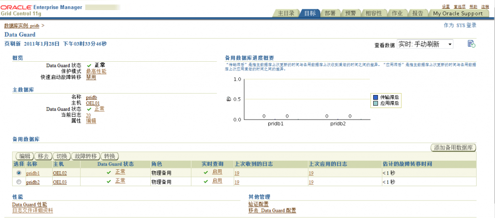This screenshot has height=218, width=495.
Task: Open the Data Guard 性能 link
Action: pos(29,204)
